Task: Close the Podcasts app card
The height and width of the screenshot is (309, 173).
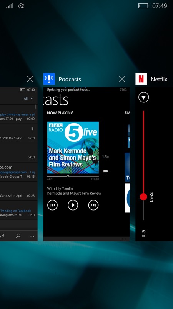Action: pos(122,79)
